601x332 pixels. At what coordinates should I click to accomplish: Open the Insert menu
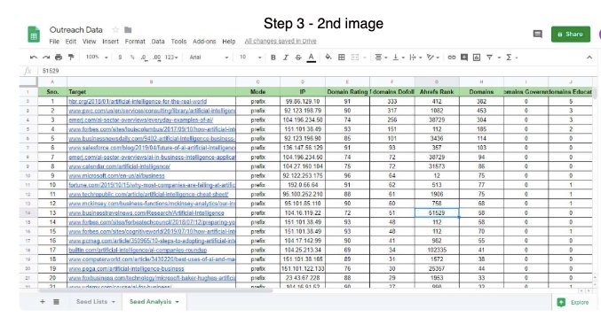110,42
